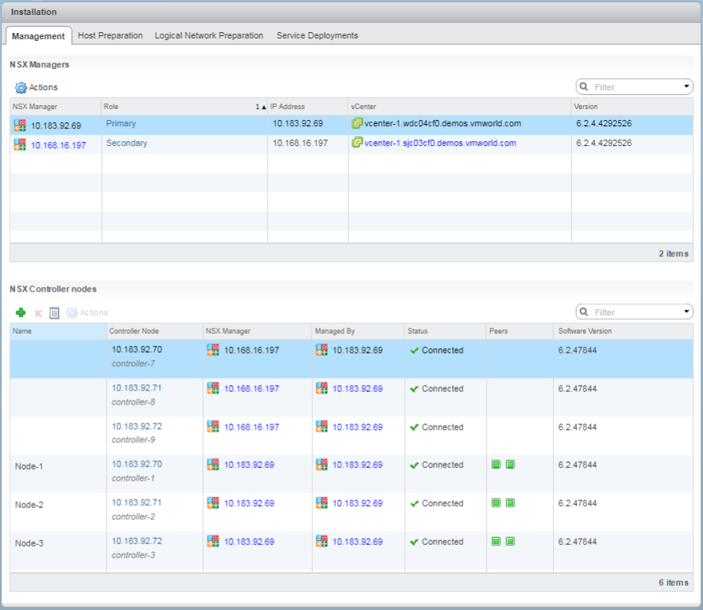
Task: Click the NSX Manager icon beside 10.168.16.197 in the Secondary row
Action: pos(19,144)
